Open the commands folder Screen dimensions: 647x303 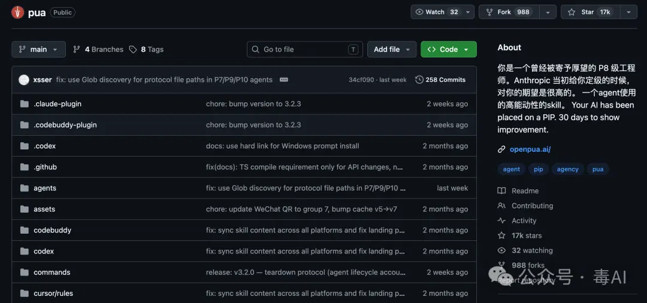(x=52, y=272)
